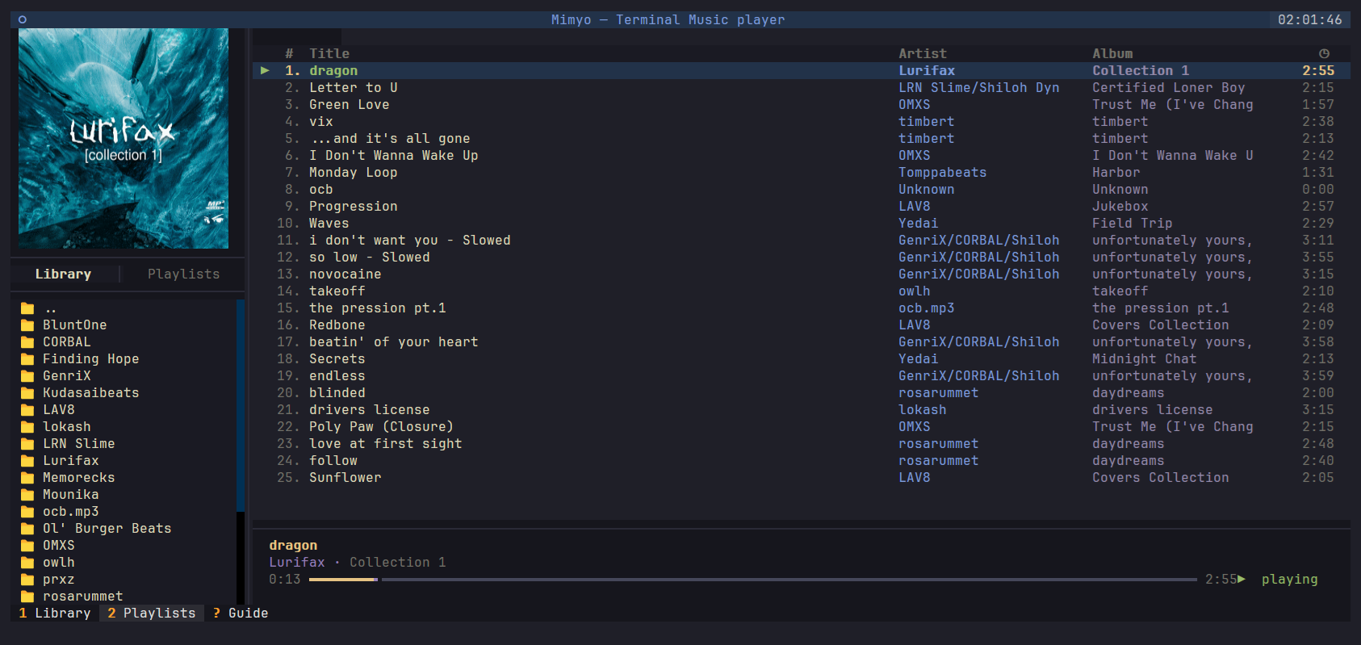Screen dimensions: 1361x645
Task: Click the library list scrollbar
Action: 241,451
